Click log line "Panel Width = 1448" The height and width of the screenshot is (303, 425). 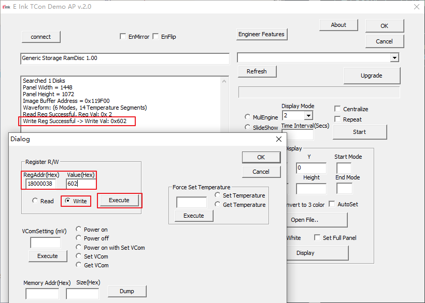tap(48, 87)
